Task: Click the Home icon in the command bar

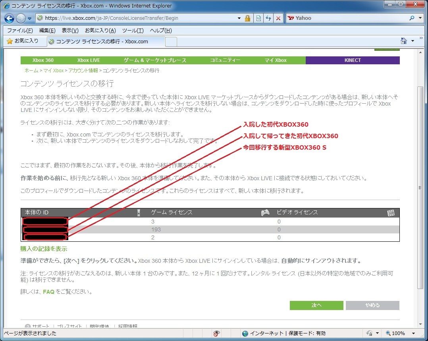Action: pyautogui.click(x=404, y=41)
